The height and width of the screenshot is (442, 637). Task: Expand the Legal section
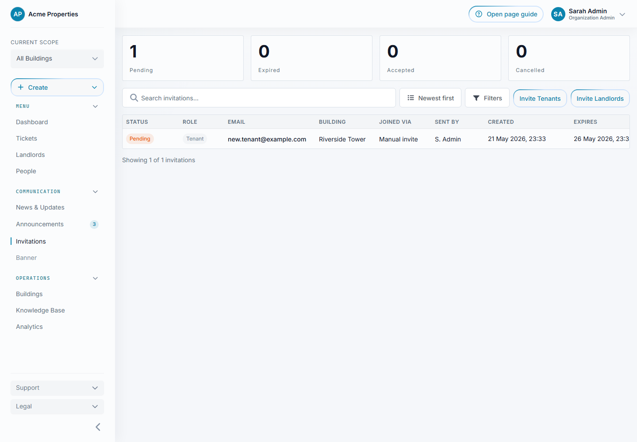(x=57, y=407)
